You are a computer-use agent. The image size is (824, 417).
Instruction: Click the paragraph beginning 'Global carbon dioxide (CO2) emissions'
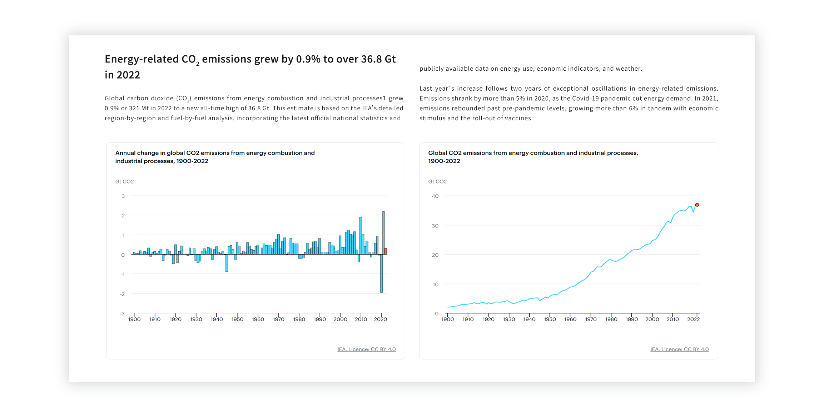[254, 108]
